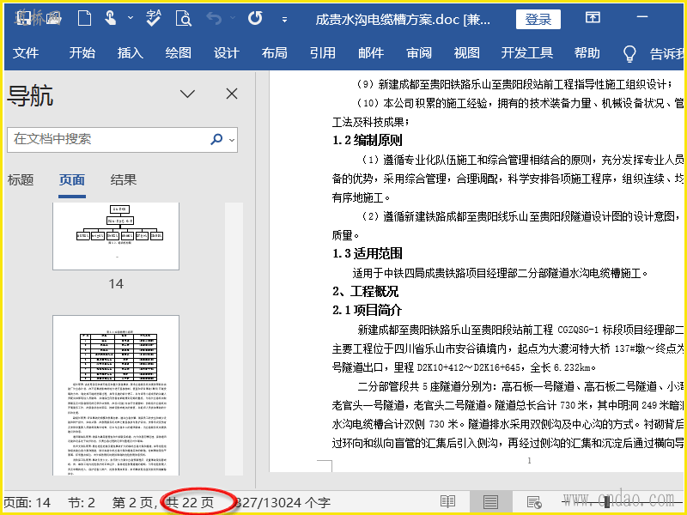
Task: Click the 登录 sign-in button
Action: point(538,19)
